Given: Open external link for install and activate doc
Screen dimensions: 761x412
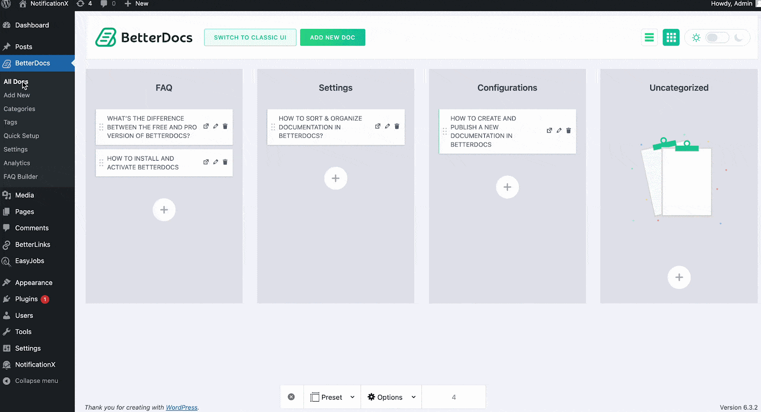Looking at the screenshot, I should pos(206,162).
